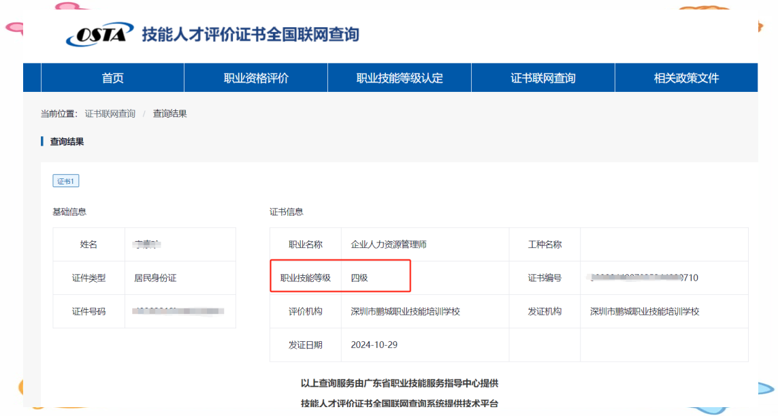Open 相关政策文件 navigation item

[686, 78]
